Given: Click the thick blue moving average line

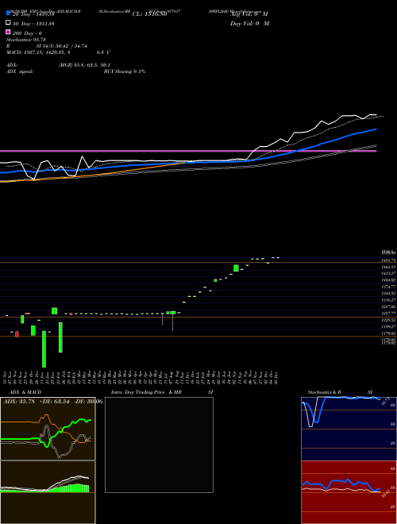Looking at the screenshot, I should pyautogui.click(x=188, y=163).
